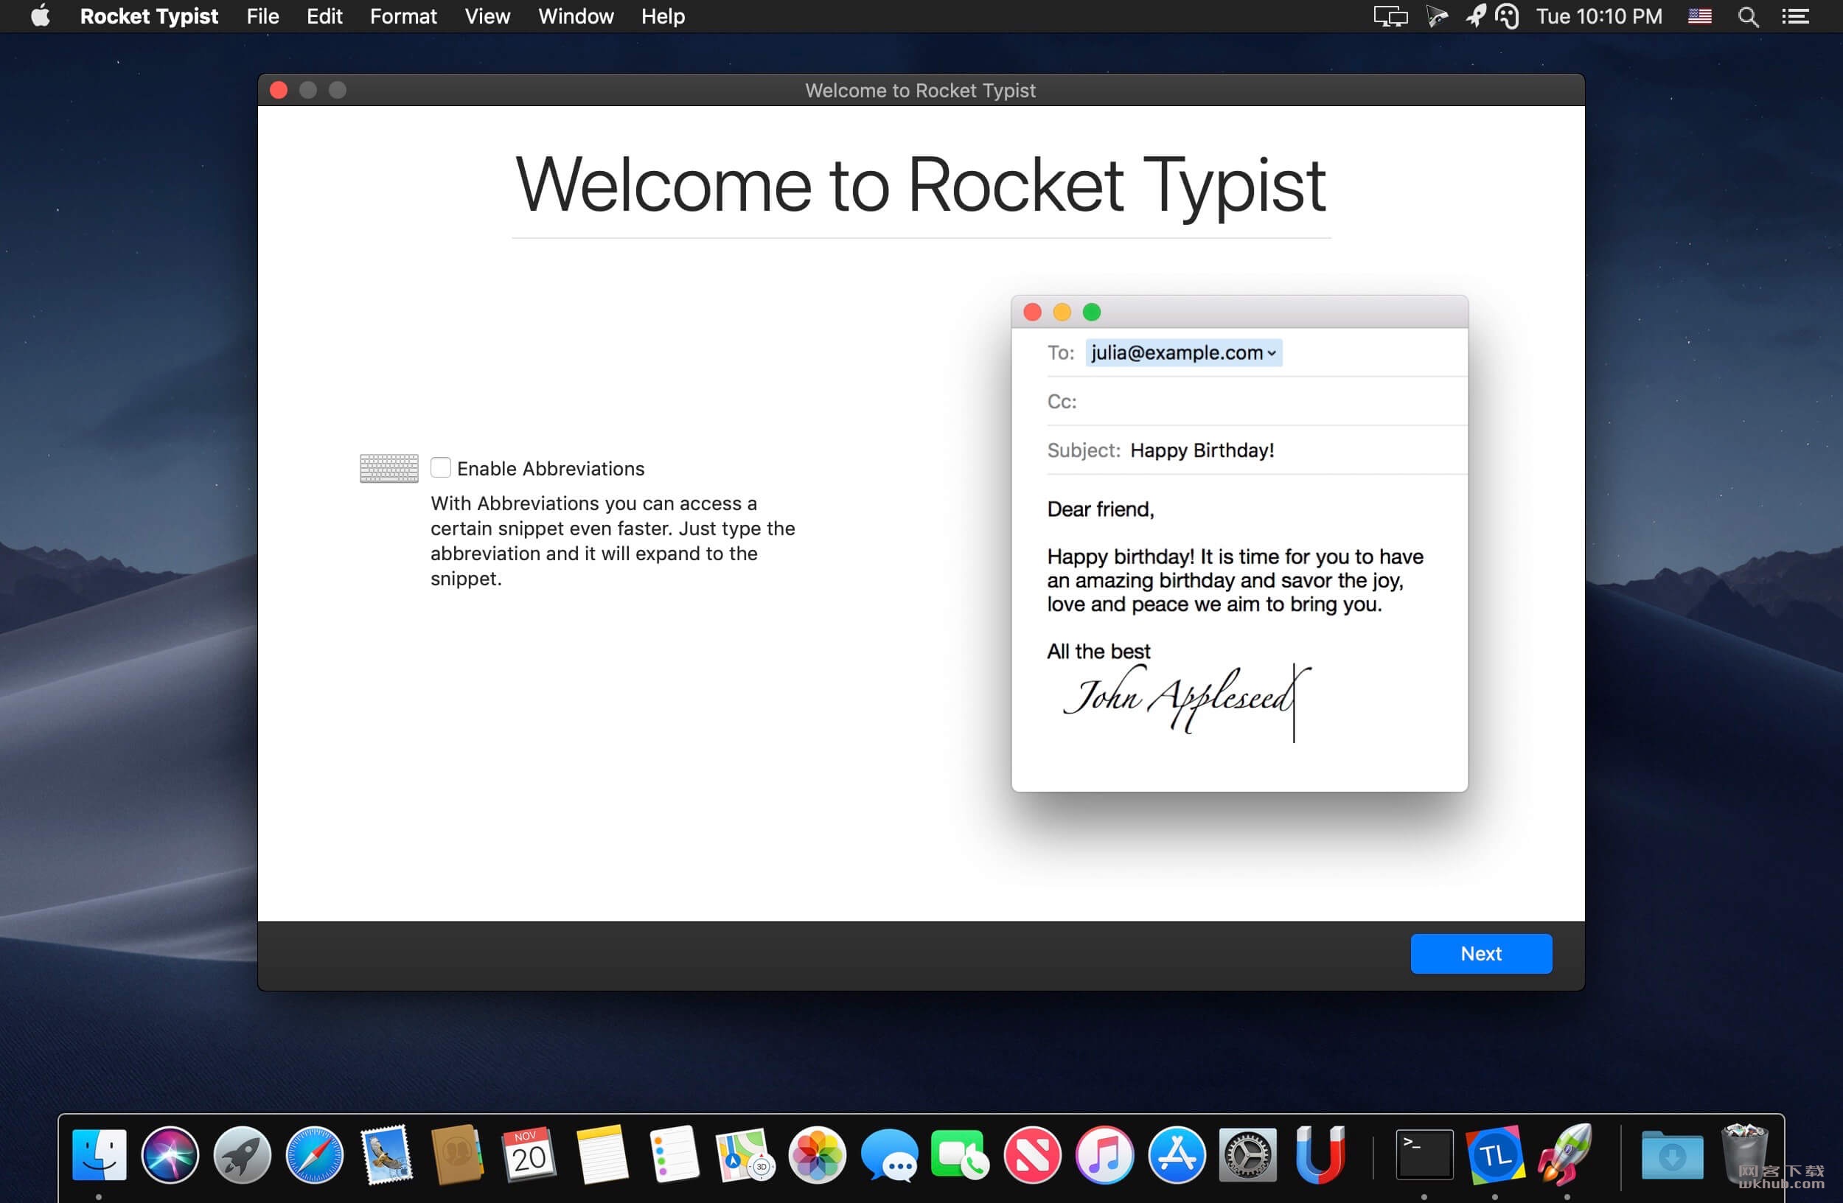Open the View menu
The height and width of the screenshot is (1203, 1843).
point(487,16)
